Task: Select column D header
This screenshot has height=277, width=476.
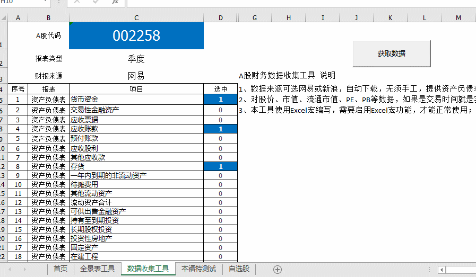Action: click(220, 18)
